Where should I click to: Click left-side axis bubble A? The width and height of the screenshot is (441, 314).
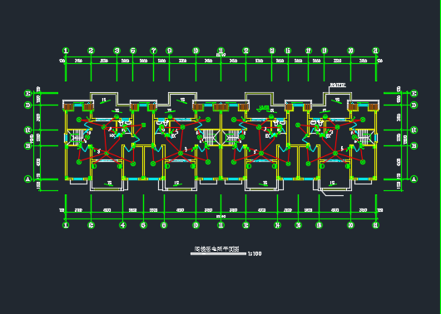coord(27,179)
